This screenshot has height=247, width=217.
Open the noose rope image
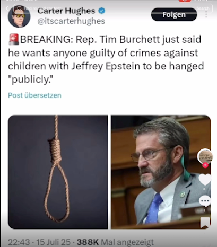(x=58, y=172)
